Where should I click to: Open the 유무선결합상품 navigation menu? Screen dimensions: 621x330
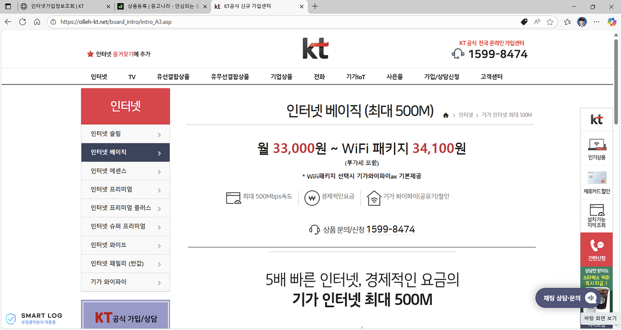230,77
